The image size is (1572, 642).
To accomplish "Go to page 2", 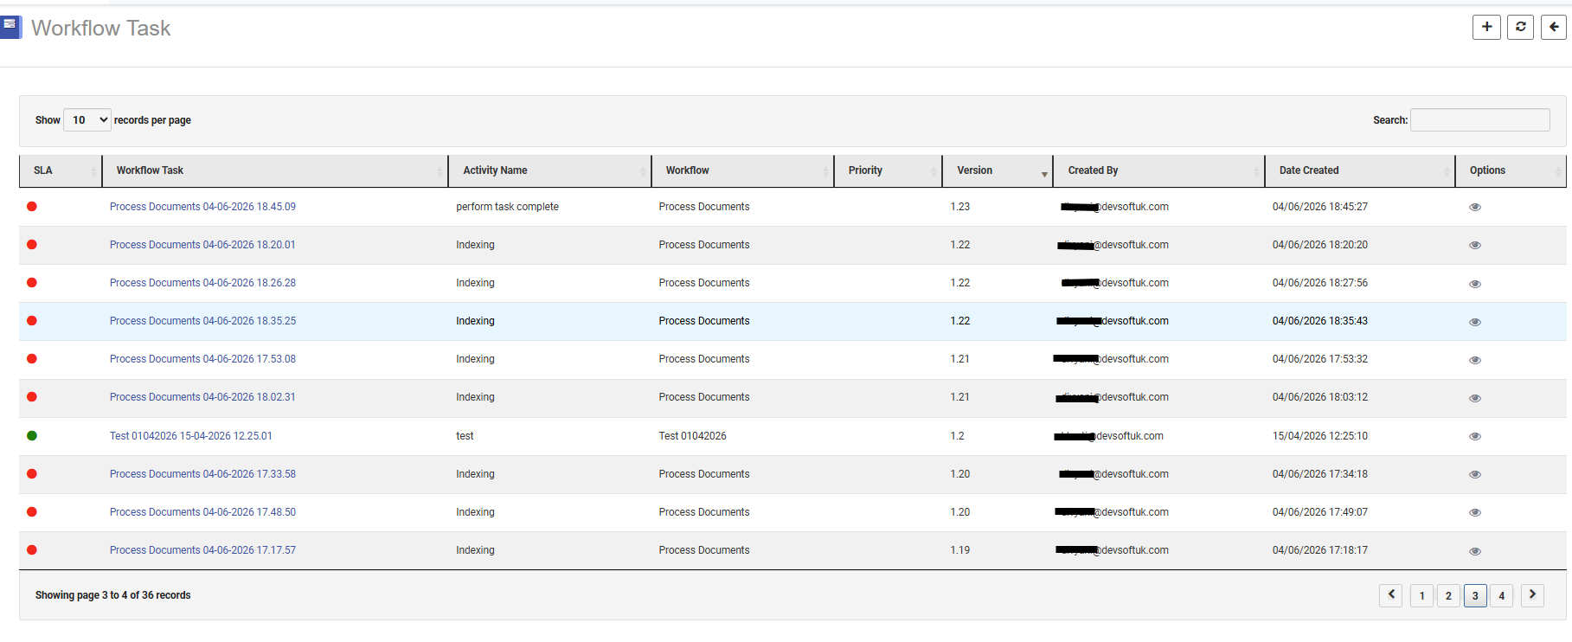I will pos(1448,595).
